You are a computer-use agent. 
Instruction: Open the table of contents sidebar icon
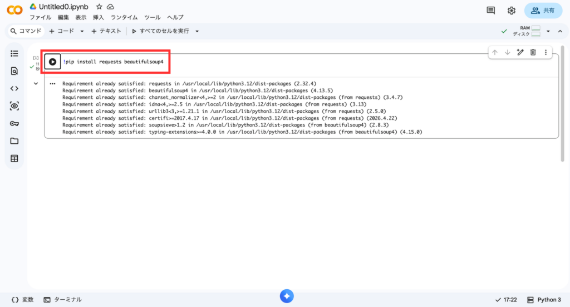[14, 54]
